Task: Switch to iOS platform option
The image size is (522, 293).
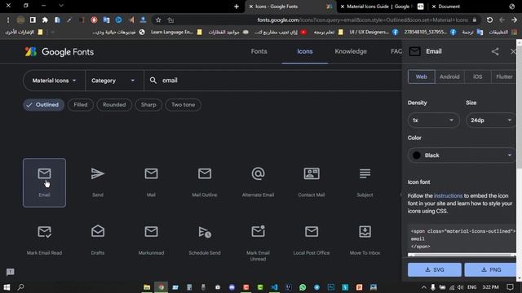Action: point(477,77)
